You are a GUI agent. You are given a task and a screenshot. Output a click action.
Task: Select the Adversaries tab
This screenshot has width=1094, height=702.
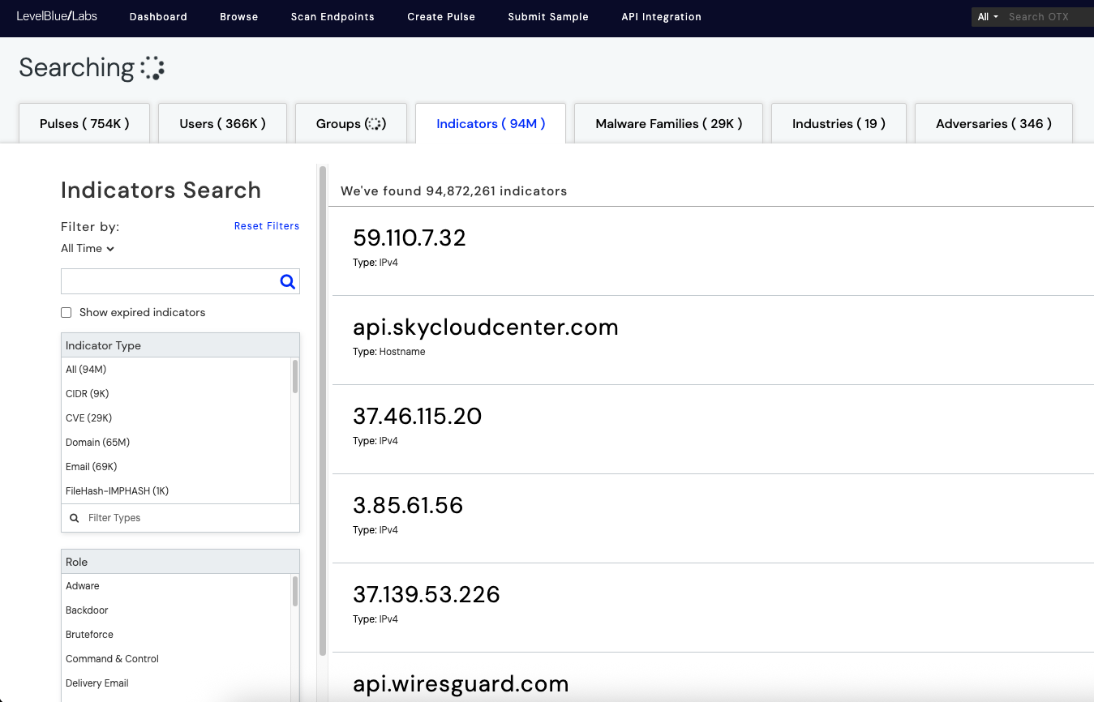[x=993, y=124]
